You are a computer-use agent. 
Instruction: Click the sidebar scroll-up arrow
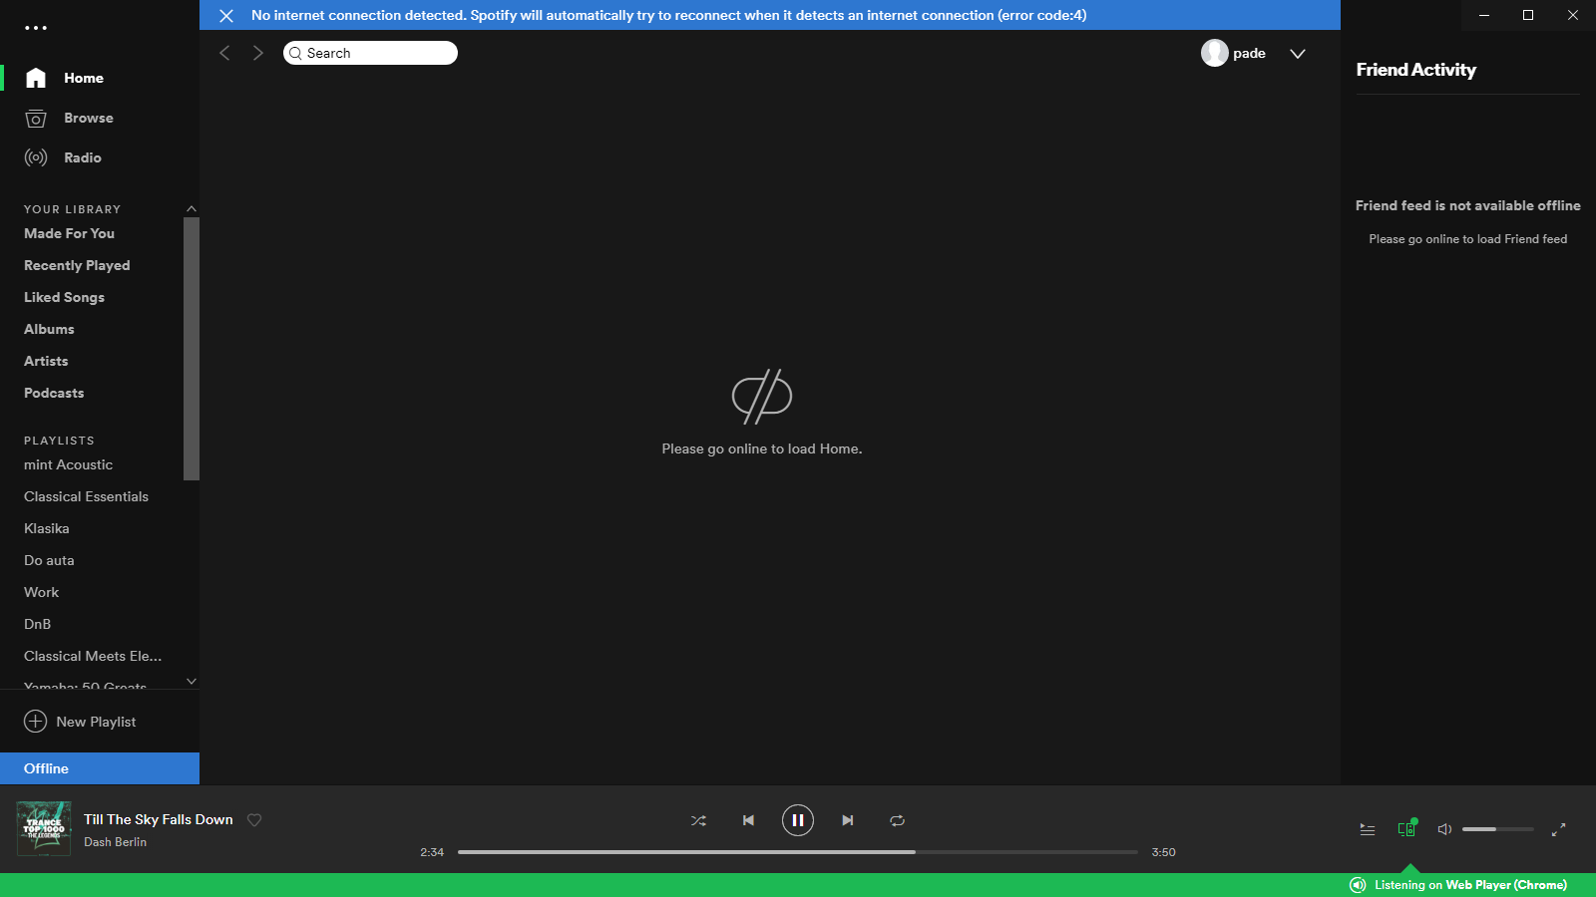click(x=192, y=208)
